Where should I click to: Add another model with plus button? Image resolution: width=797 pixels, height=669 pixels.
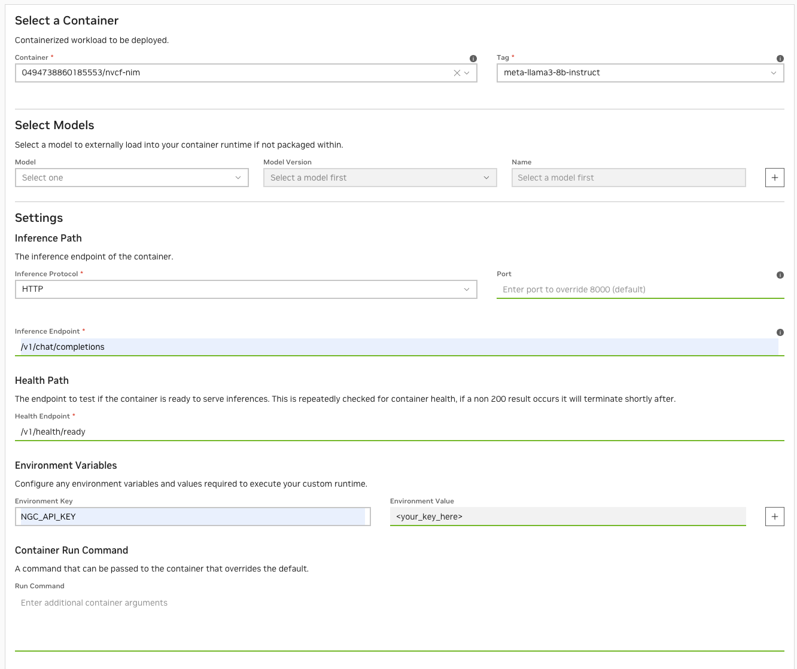point(774,178)
